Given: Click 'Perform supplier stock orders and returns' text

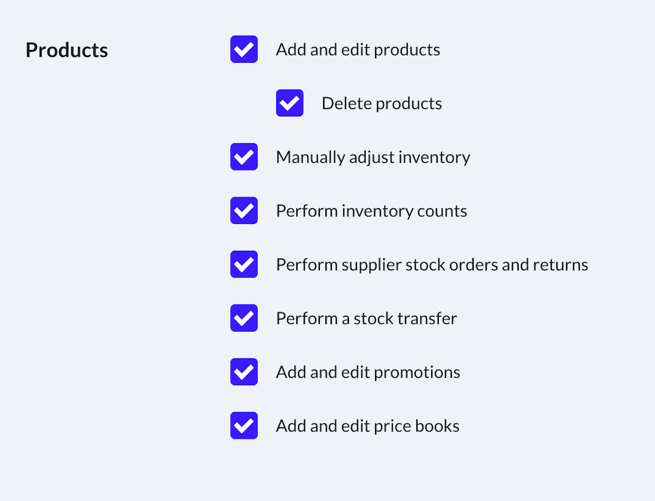Looking at the screenshot, I should coord(432,265).
